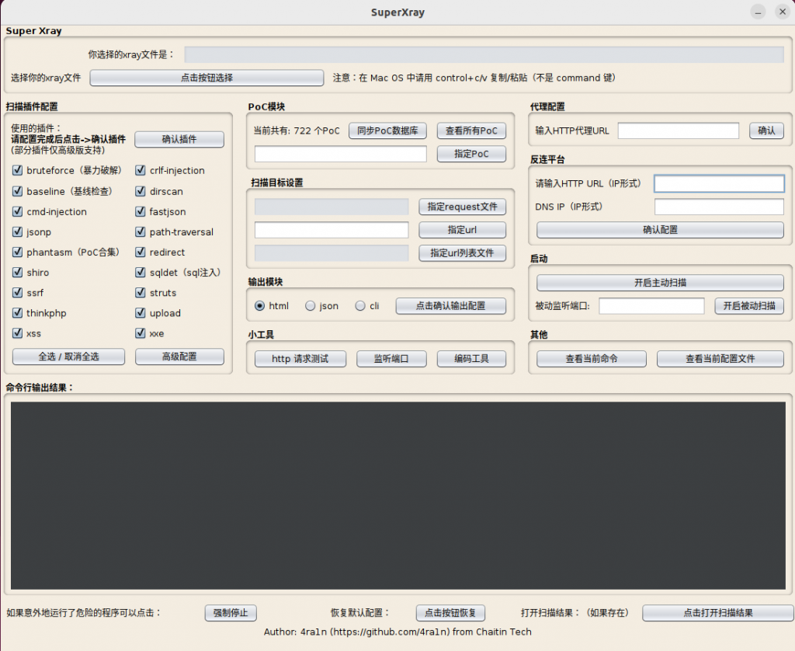Open the http 请求测试 tool

point(300,359)
